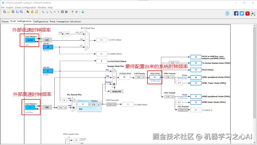257x145 pixels.
Task: Click the gray LSE block button
Action: [47, 40]
